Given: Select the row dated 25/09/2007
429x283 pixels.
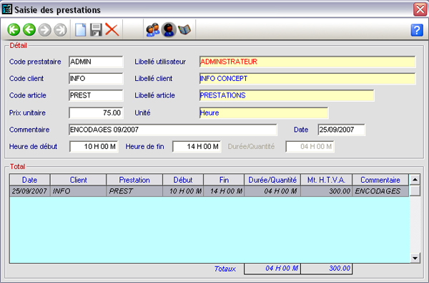Looking at the screenshot, I should (209, 191).
